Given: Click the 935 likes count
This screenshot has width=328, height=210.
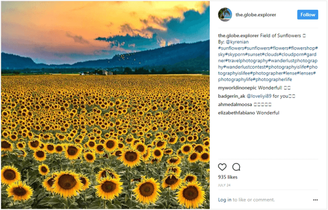Looking at the screenshot, I should (228, 177).
